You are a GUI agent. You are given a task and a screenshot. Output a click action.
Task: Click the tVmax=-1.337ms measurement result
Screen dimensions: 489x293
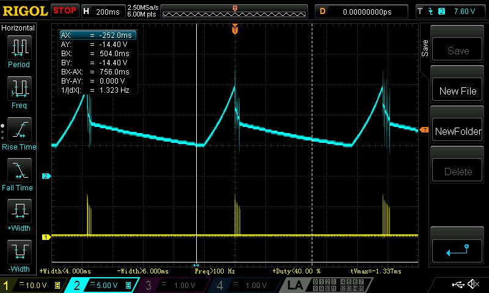(376, 271)
